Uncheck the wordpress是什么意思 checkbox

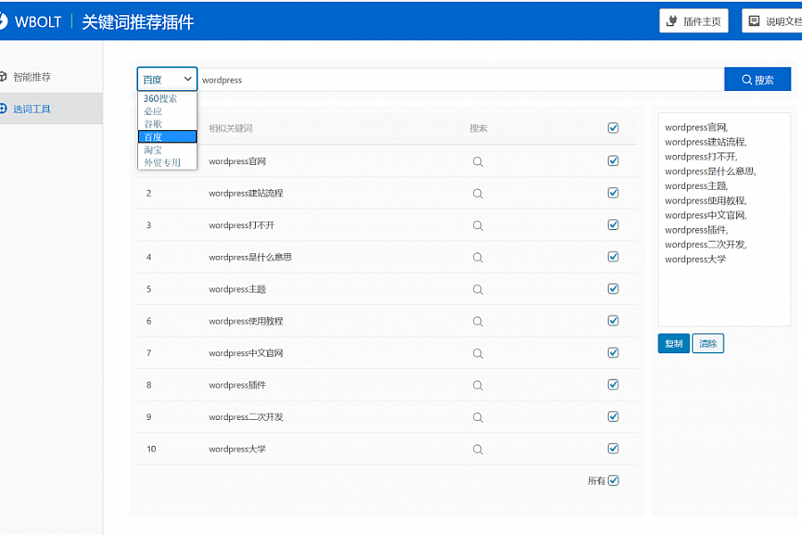[x=613, y=257]
